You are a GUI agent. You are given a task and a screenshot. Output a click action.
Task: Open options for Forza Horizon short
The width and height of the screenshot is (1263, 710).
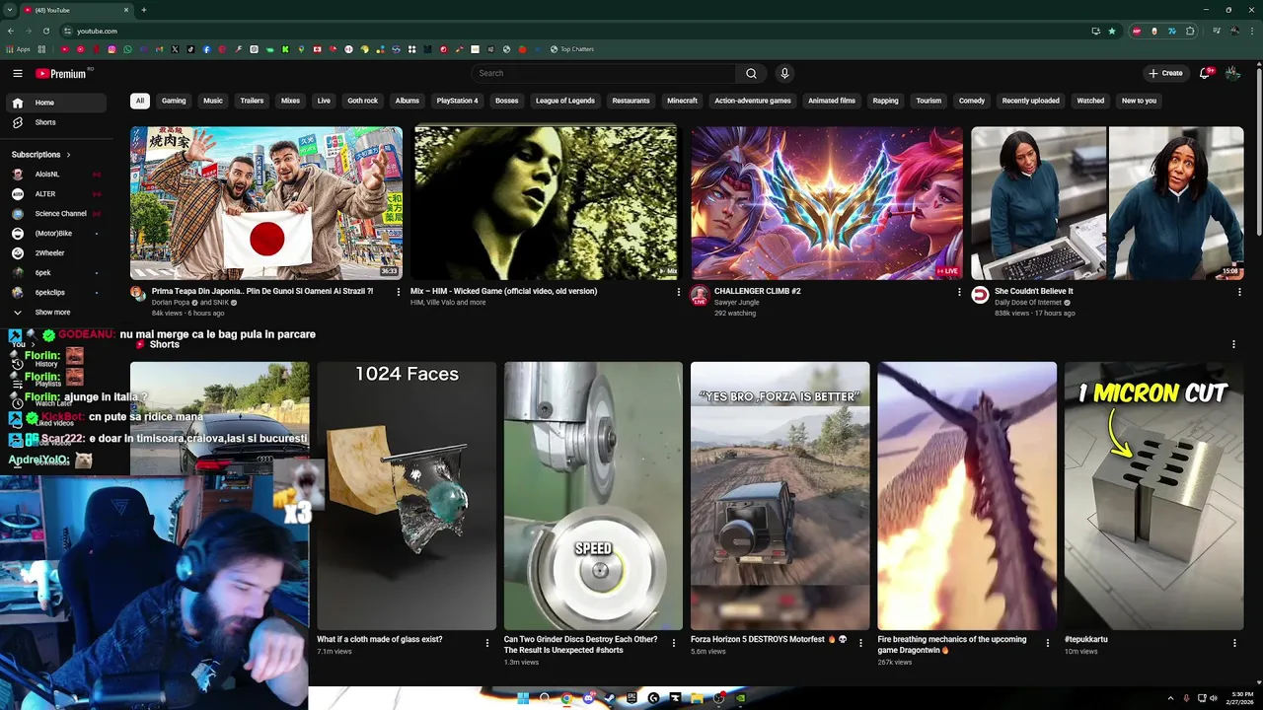pos(860,643)
